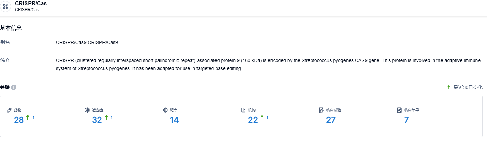Click the info icon beside 关联

click(14, 87)
